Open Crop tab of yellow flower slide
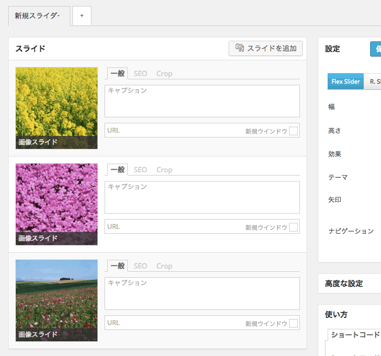This screenshot has width=381, height=356. (x=164, y=73)
